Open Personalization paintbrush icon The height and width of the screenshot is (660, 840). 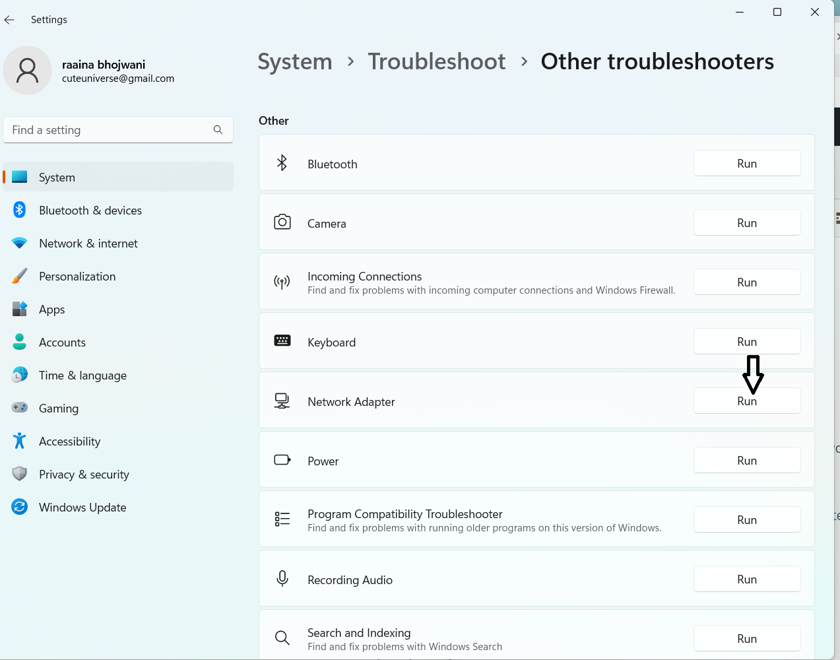pyautogui.click(x=20, y=277)
